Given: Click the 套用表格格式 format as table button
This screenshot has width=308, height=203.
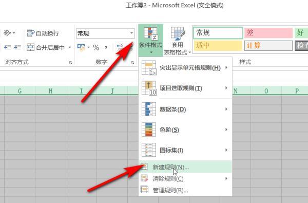Looking at the screenshot, I should [178, 41].
